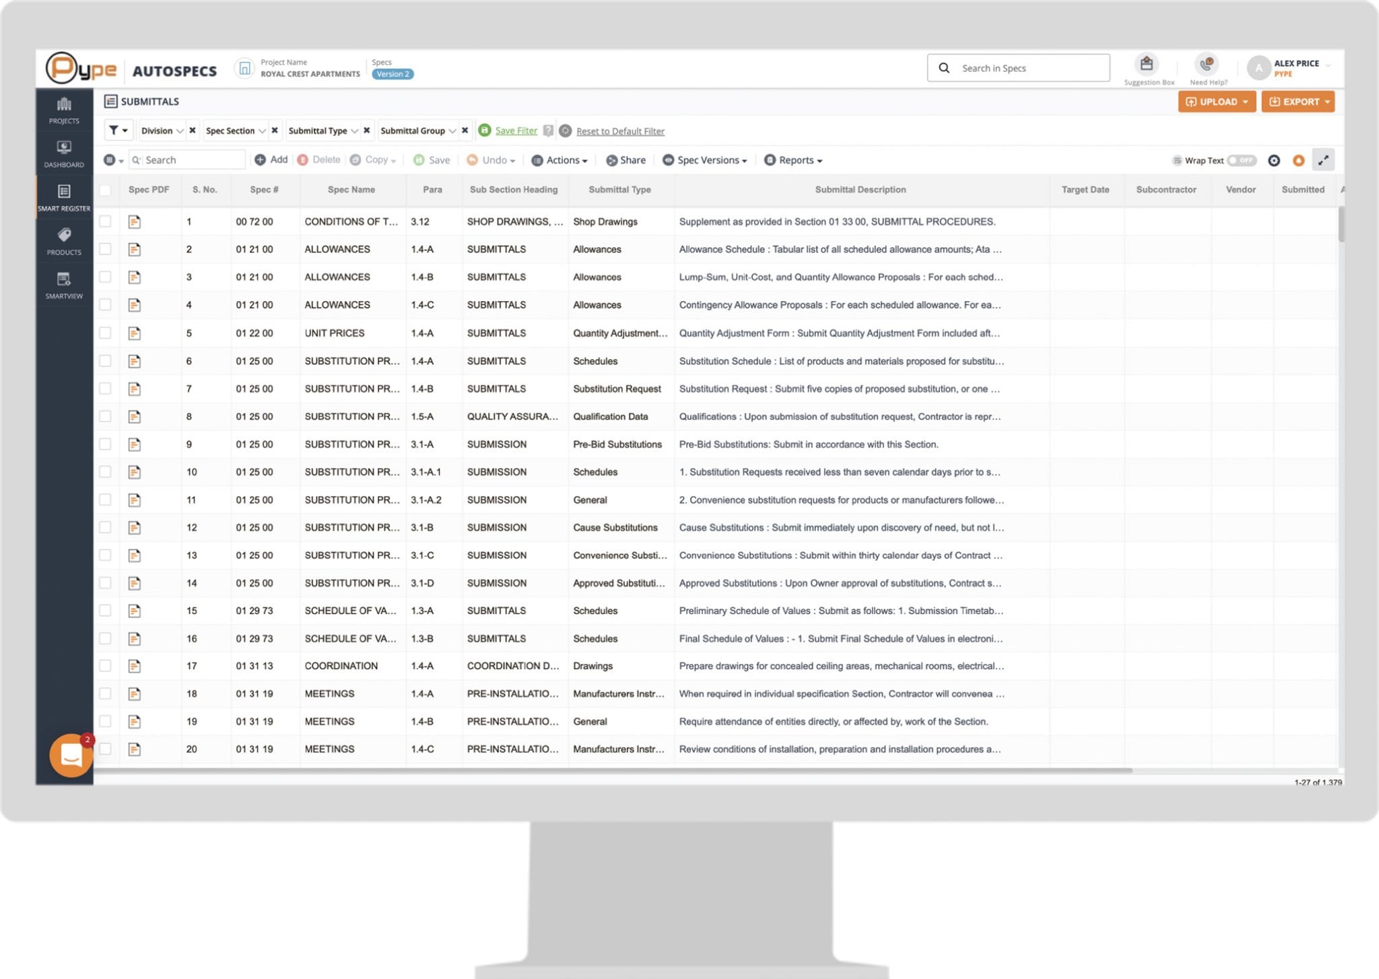1379x979 pixels.
Task: Check the checkbox for row 1
Action: pyautogui.click(x=105, y=222)
